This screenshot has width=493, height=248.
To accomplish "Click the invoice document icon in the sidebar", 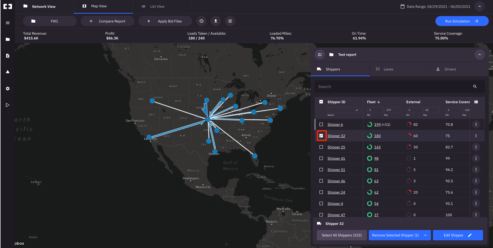I will point(7,55).
